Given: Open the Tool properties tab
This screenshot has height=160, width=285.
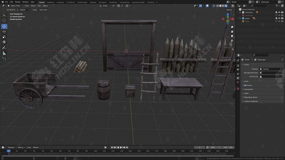Looking at the screenshot, I should [x=238, y=60].
